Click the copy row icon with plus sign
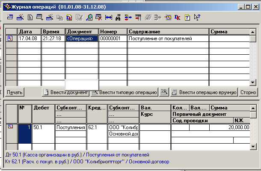The image size is (261, 171). 40,17
